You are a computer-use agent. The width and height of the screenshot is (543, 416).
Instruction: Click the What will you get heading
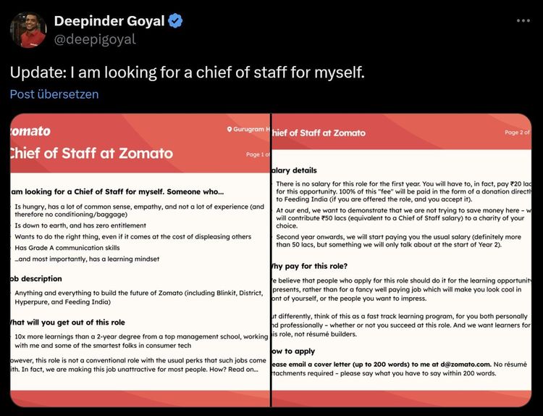67,322
